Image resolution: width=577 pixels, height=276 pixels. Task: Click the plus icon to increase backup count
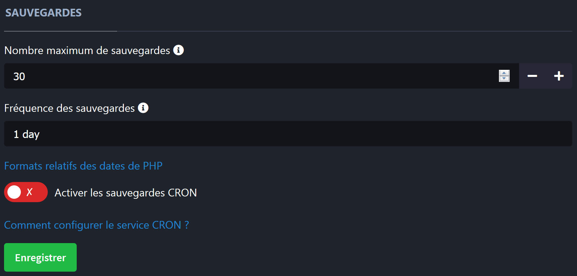pyautogui.click(x=558, y=76)
